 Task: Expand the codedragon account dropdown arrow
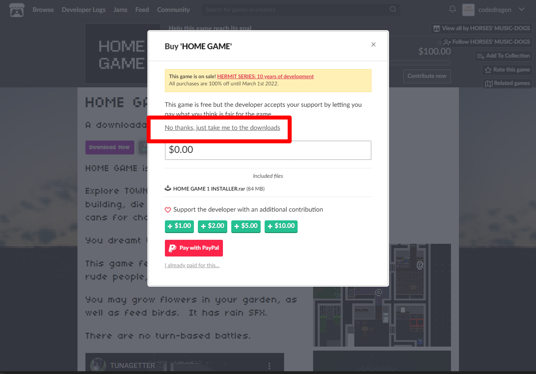click(522, 9)
